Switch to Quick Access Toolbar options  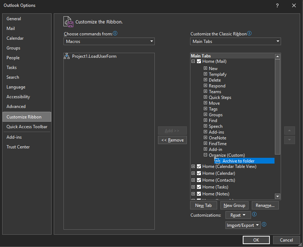[x=27, y=127]
